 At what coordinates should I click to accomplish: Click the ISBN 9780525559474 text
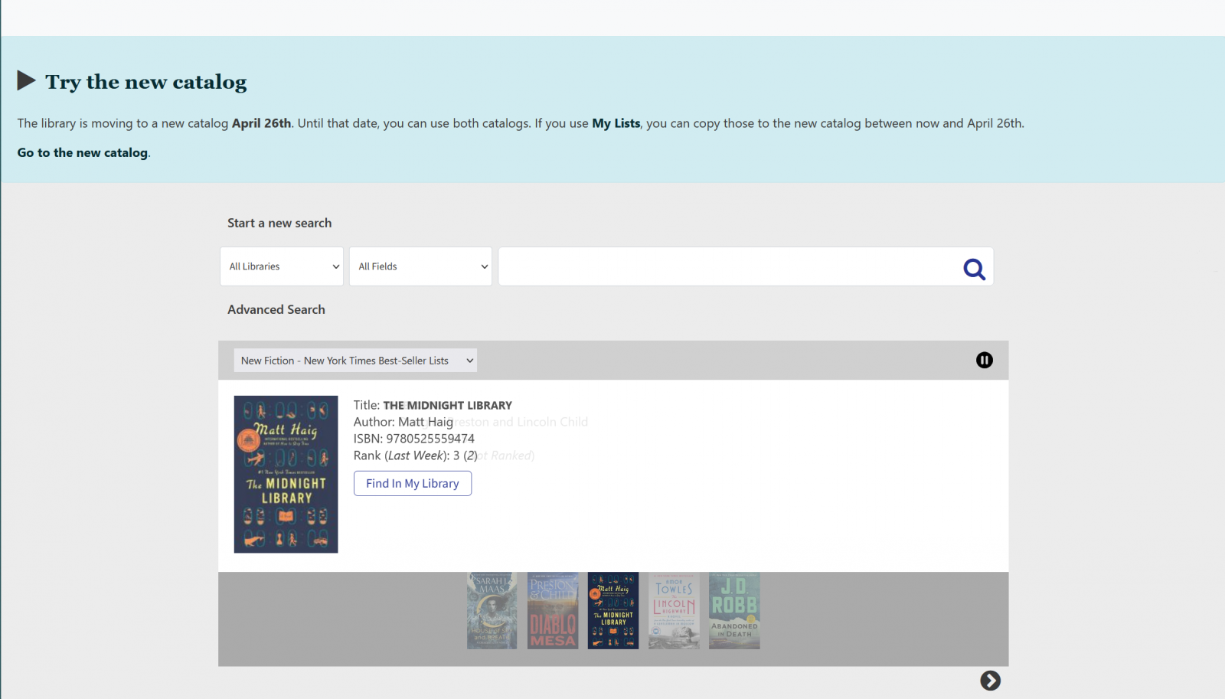click(x=414, y=439)
